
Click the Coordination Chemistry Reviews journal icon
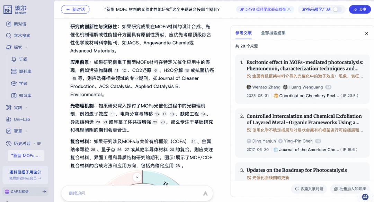click(276, 96)
